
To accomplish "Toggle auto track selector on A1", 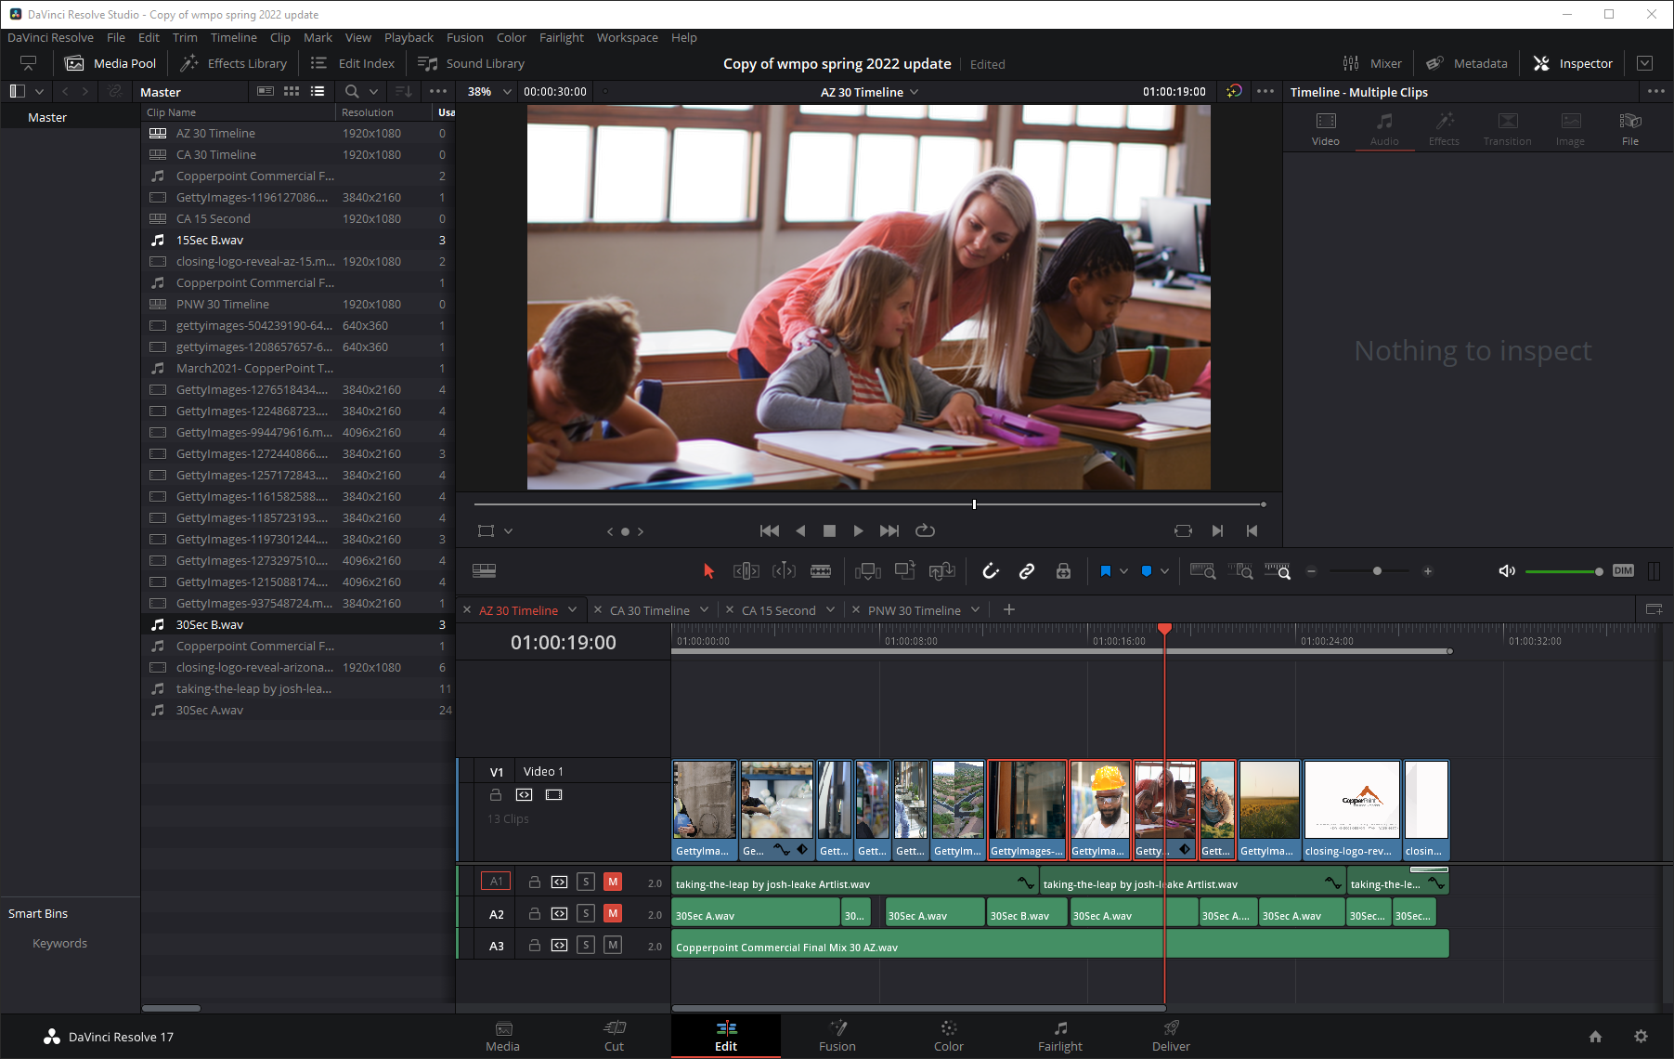I will point(559,882).
